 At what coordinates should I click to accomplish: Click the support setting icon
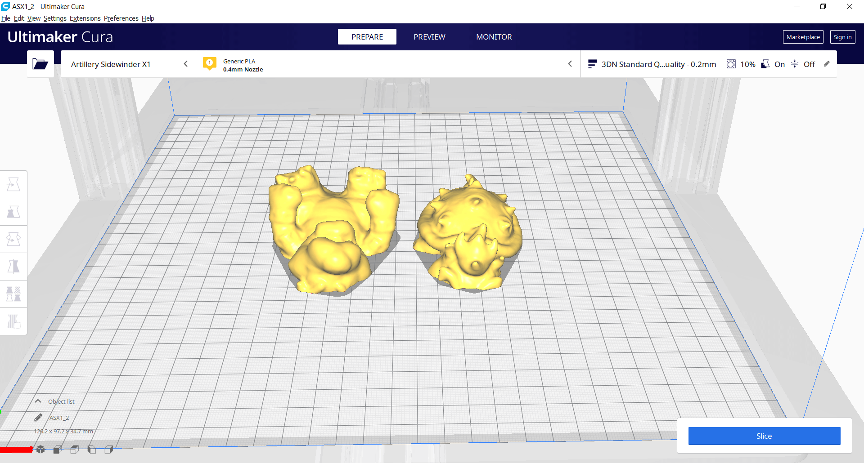point(765,64)
